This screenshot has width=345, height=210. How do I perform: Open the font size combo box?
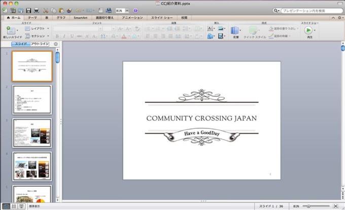[109, 28]
